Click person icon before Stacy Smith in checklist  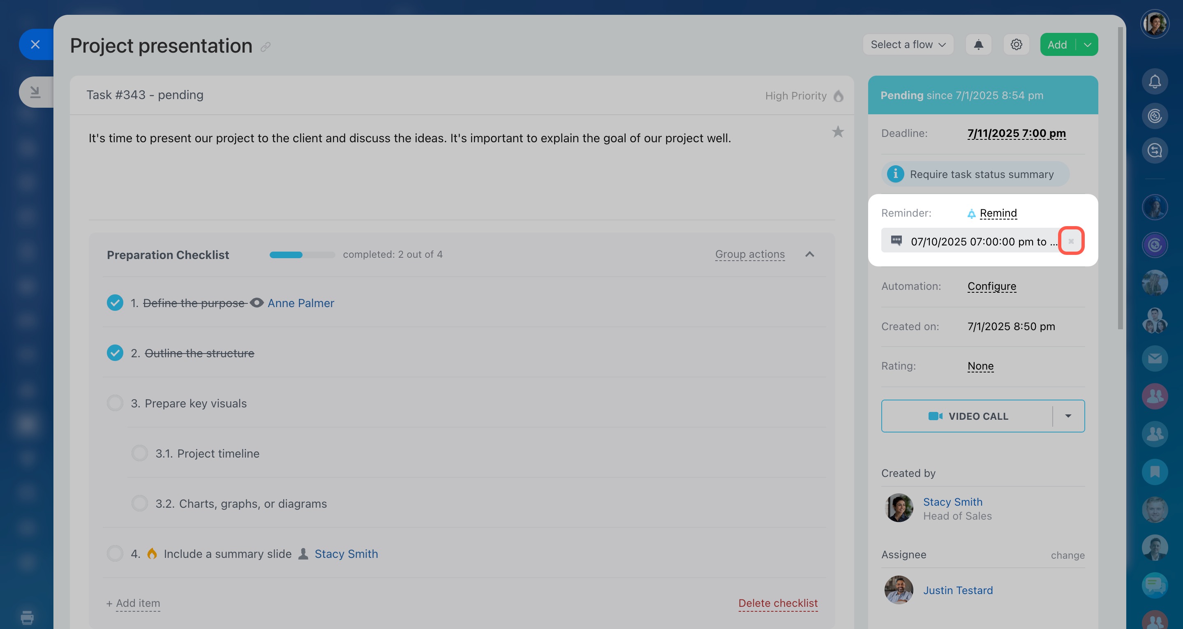[303, 554]
